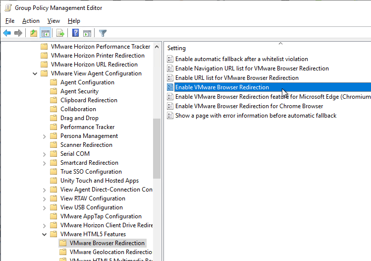
Task: Click the Forward arrow toolbar icon
Action: tap(18, 33)
